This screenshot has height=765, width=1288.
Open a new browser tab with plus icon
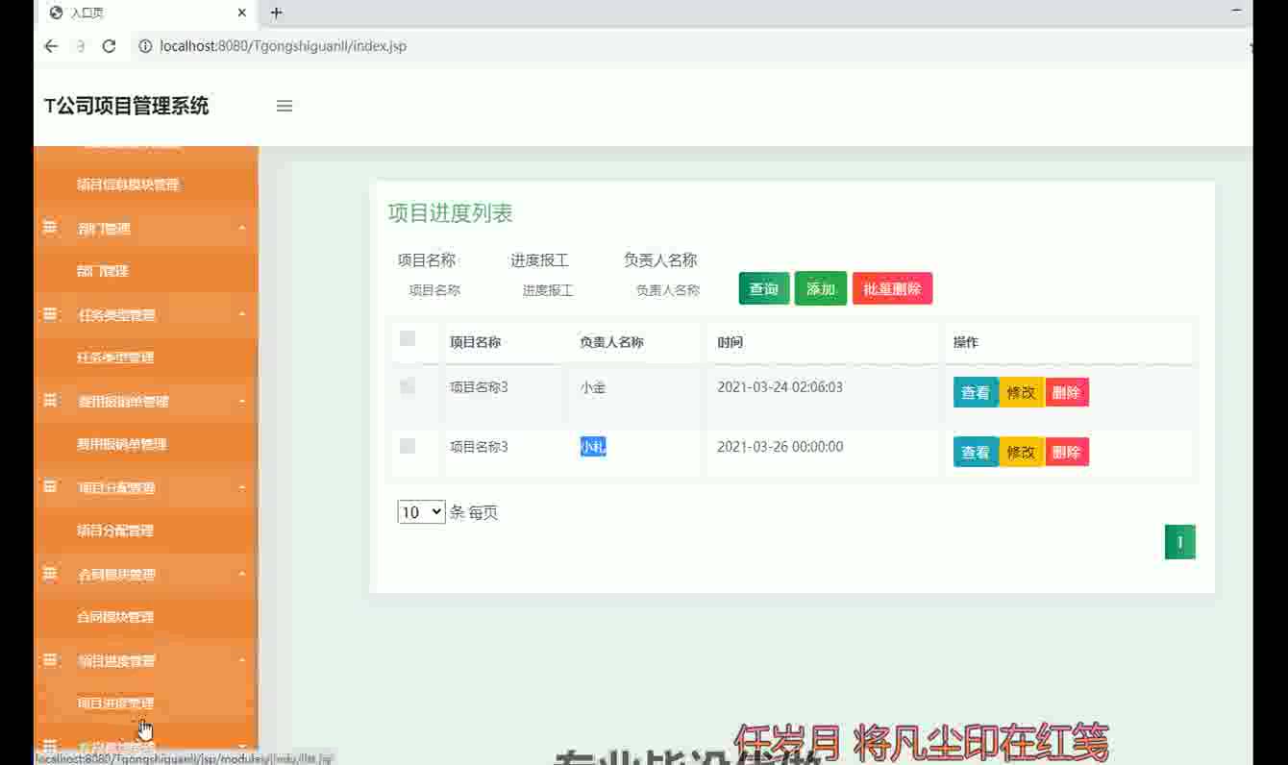click(276, 12)
